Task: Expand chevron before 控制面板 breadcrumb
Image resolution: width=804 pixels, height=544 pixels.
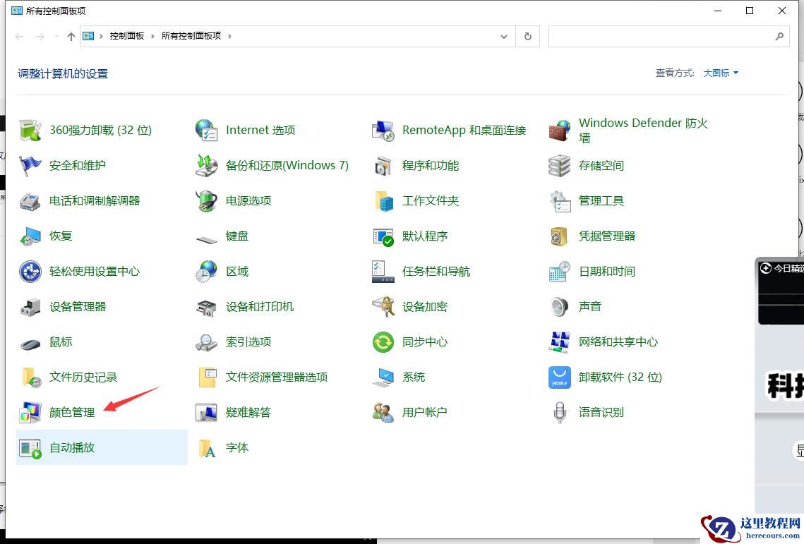Action: (x=101, y=37)
